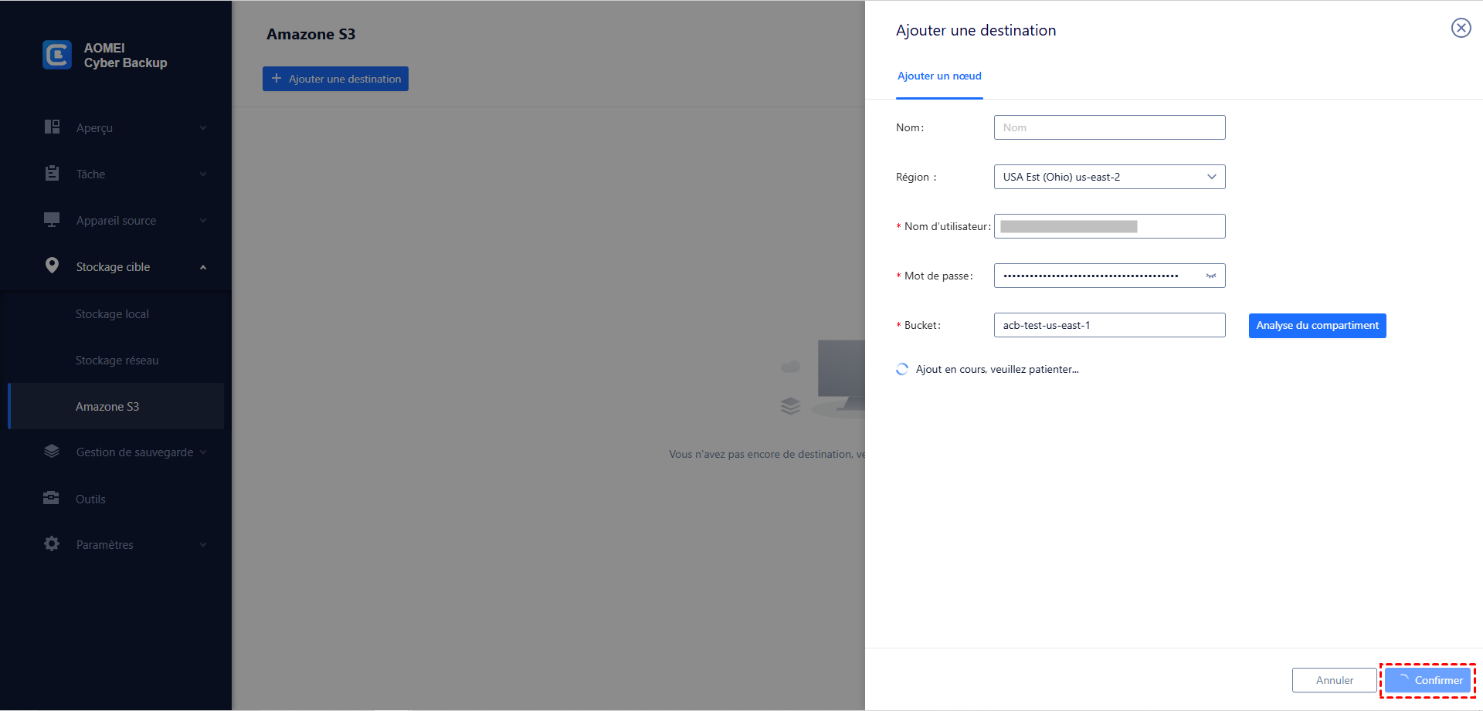Click Analyse du compartiment button

point(1317,326)
